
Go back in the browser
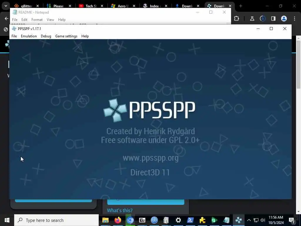point(6,19)
